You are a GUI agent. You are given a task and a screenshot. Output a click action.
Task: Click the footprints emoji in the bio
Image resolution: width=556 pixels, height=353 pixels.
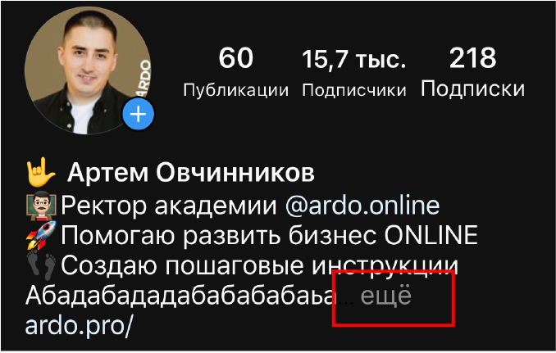tap(41, 265)
